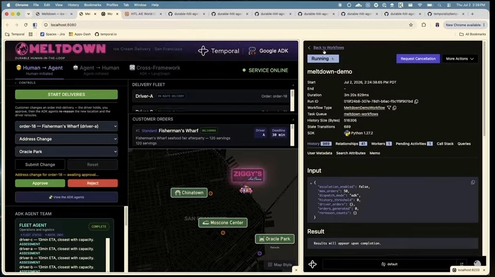Open the external link icon in bottom bar
Viewport: 495px width, 277px height.
coord(461,264)
